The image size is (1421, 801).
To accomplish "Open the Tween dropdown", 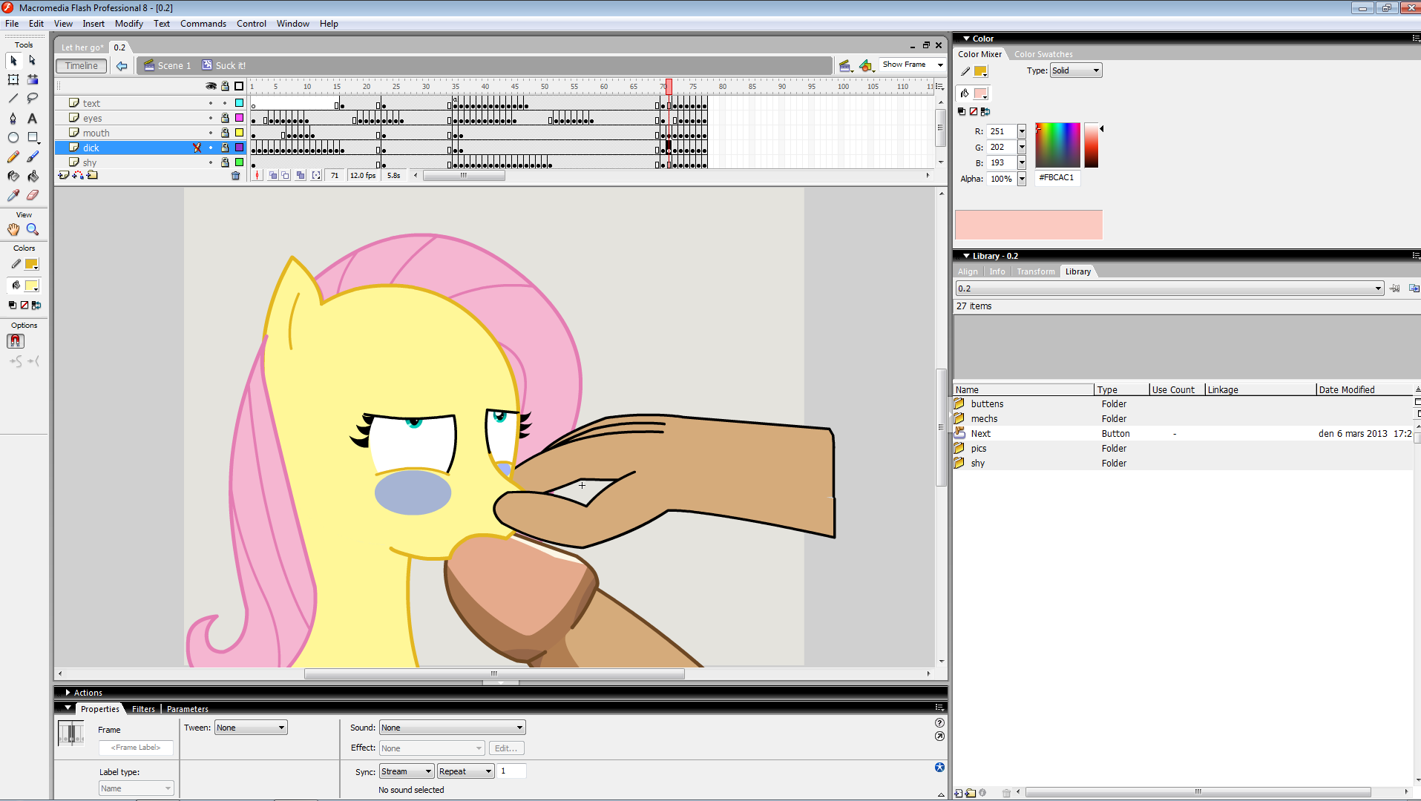I will pos(251,728).
